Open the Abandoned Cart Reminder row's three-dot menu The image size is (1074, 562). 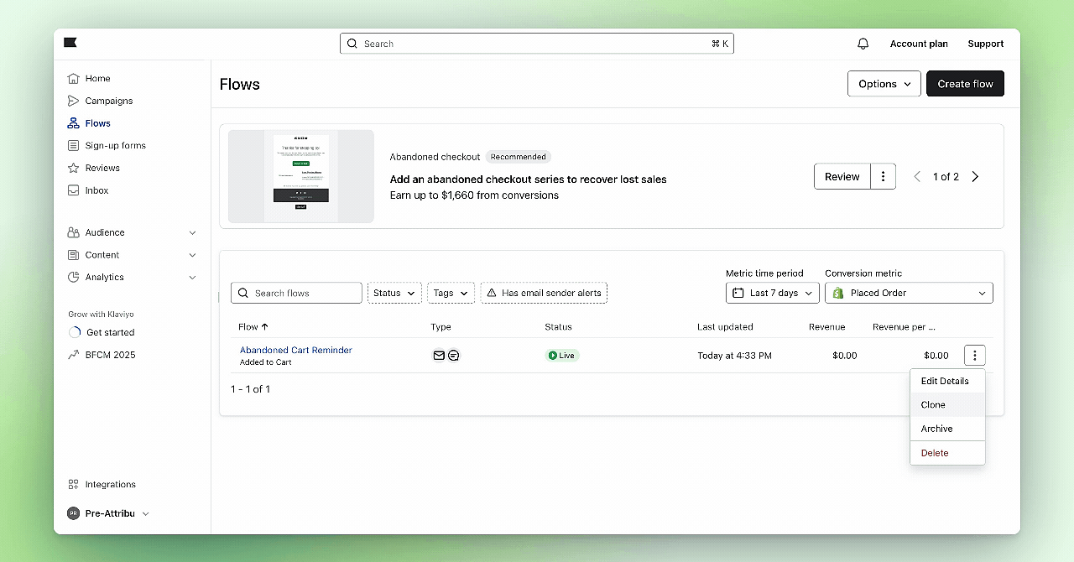tap(974, 356)
